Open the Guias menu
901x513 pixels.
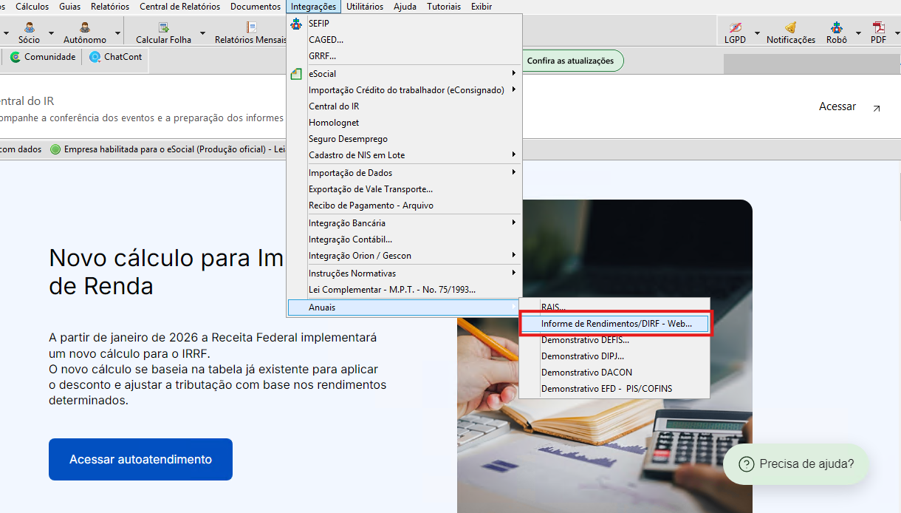point(69,7)
